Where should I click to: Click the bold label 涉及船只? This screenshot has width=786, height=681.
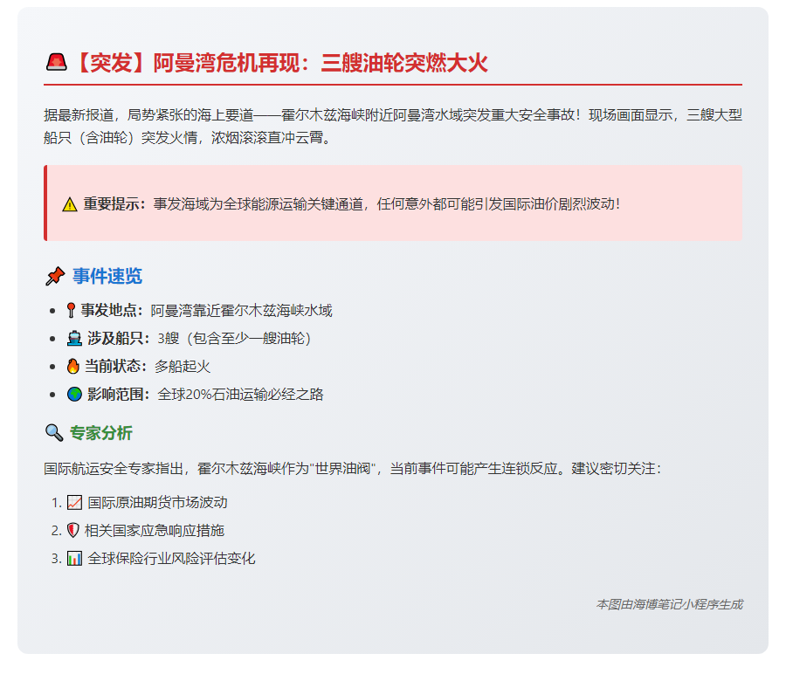[x=119, y=339]
